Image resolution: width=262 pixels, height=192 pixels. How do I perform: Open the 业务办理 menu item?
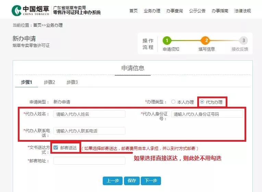(x=152, y=11)
